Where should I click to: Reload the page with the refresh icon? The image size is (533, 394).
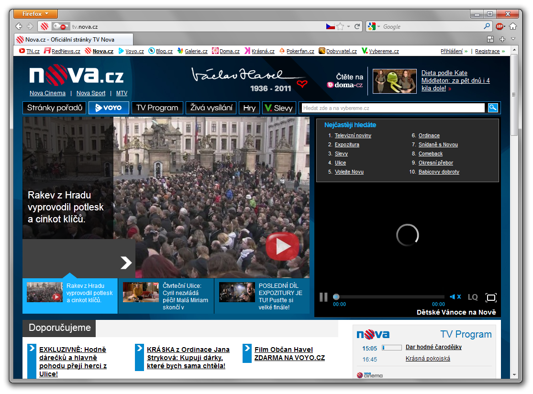pyautogui.click(x=357, y=26)
